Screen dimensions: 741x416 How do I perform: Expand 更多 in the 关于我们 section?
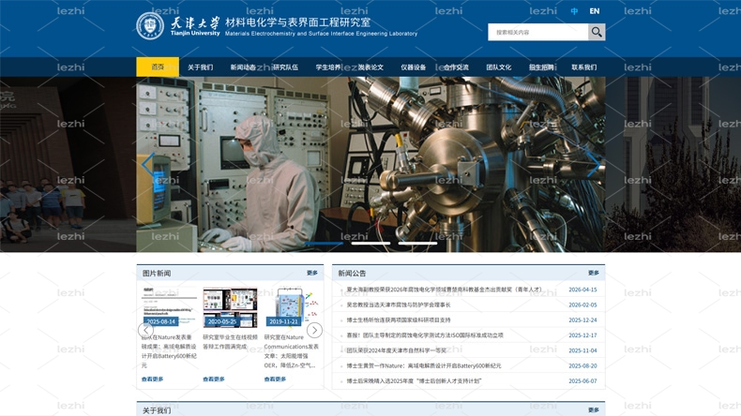[594, 409]
